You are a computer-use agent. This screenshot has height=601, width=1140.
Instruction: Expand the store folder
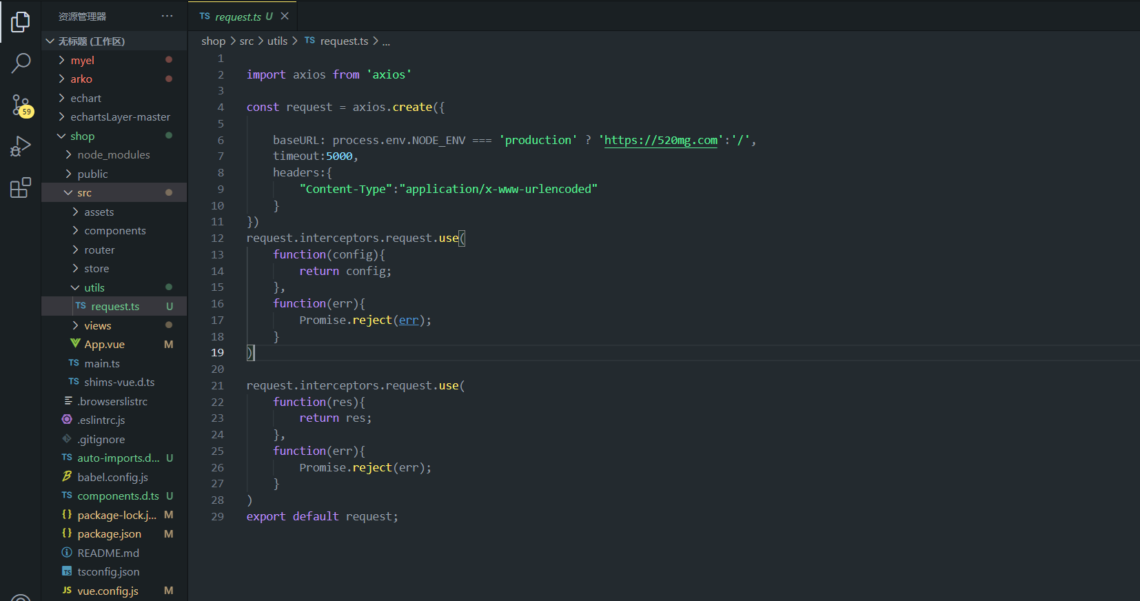(114, 268)
